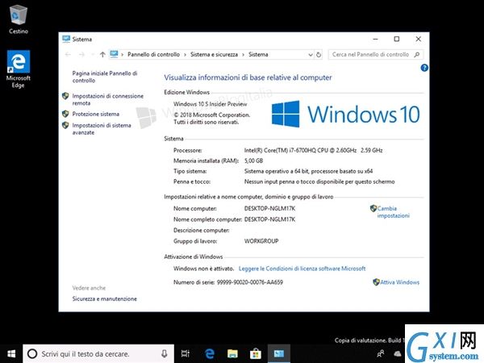Expand chevron after Pannello di controllo
Image resolution: width=484 pixels, height=363 pixels.
pyautogui.click(x=185, y=55)
